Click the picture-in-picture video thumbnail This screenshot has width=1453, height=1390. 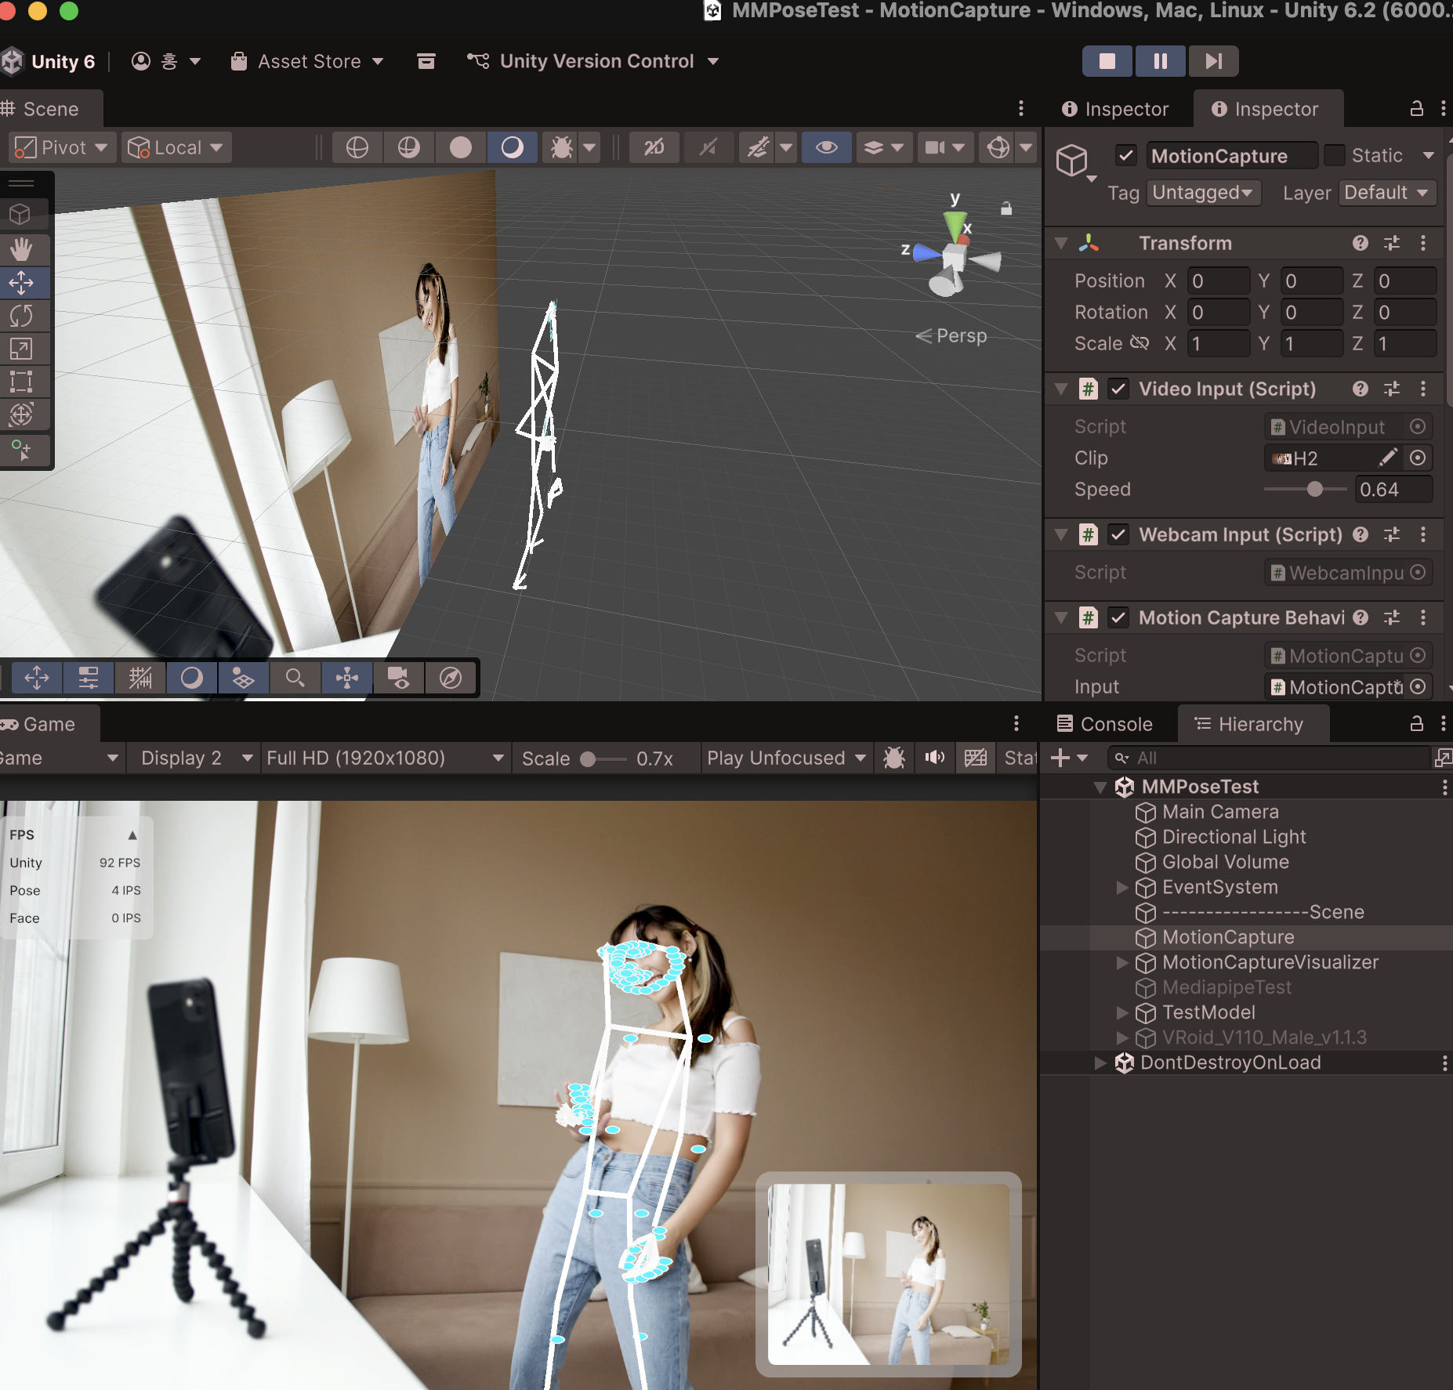click(889, 1274)
